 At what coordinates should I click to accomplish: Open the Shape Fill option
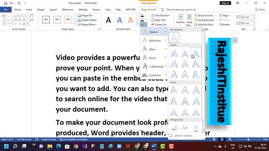coord(86,16)
